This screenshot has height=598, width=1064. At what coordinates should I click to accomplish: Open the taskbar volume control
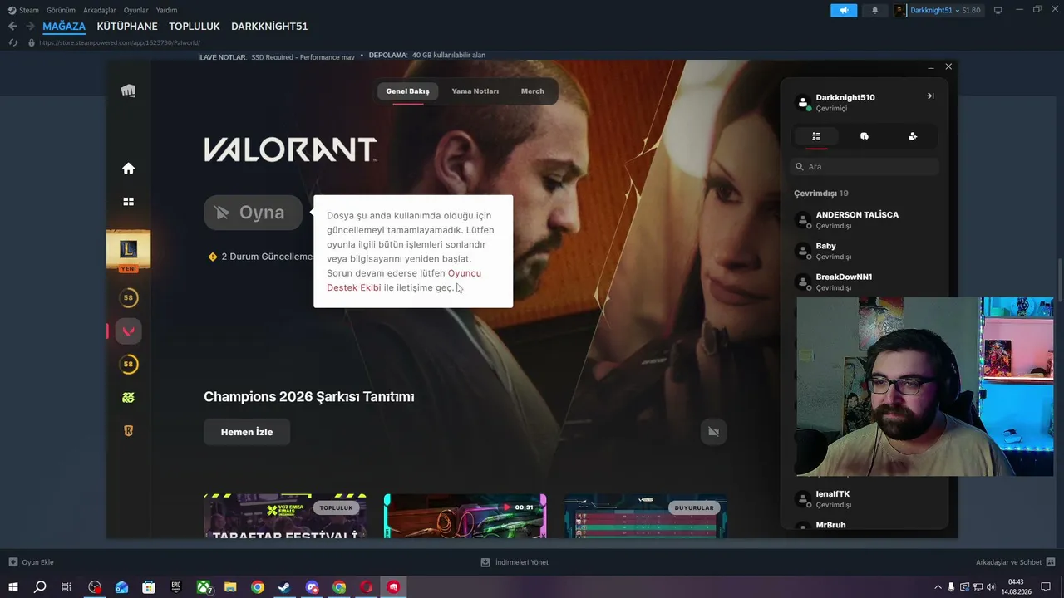pyautogui.click(x=991, y=587)
